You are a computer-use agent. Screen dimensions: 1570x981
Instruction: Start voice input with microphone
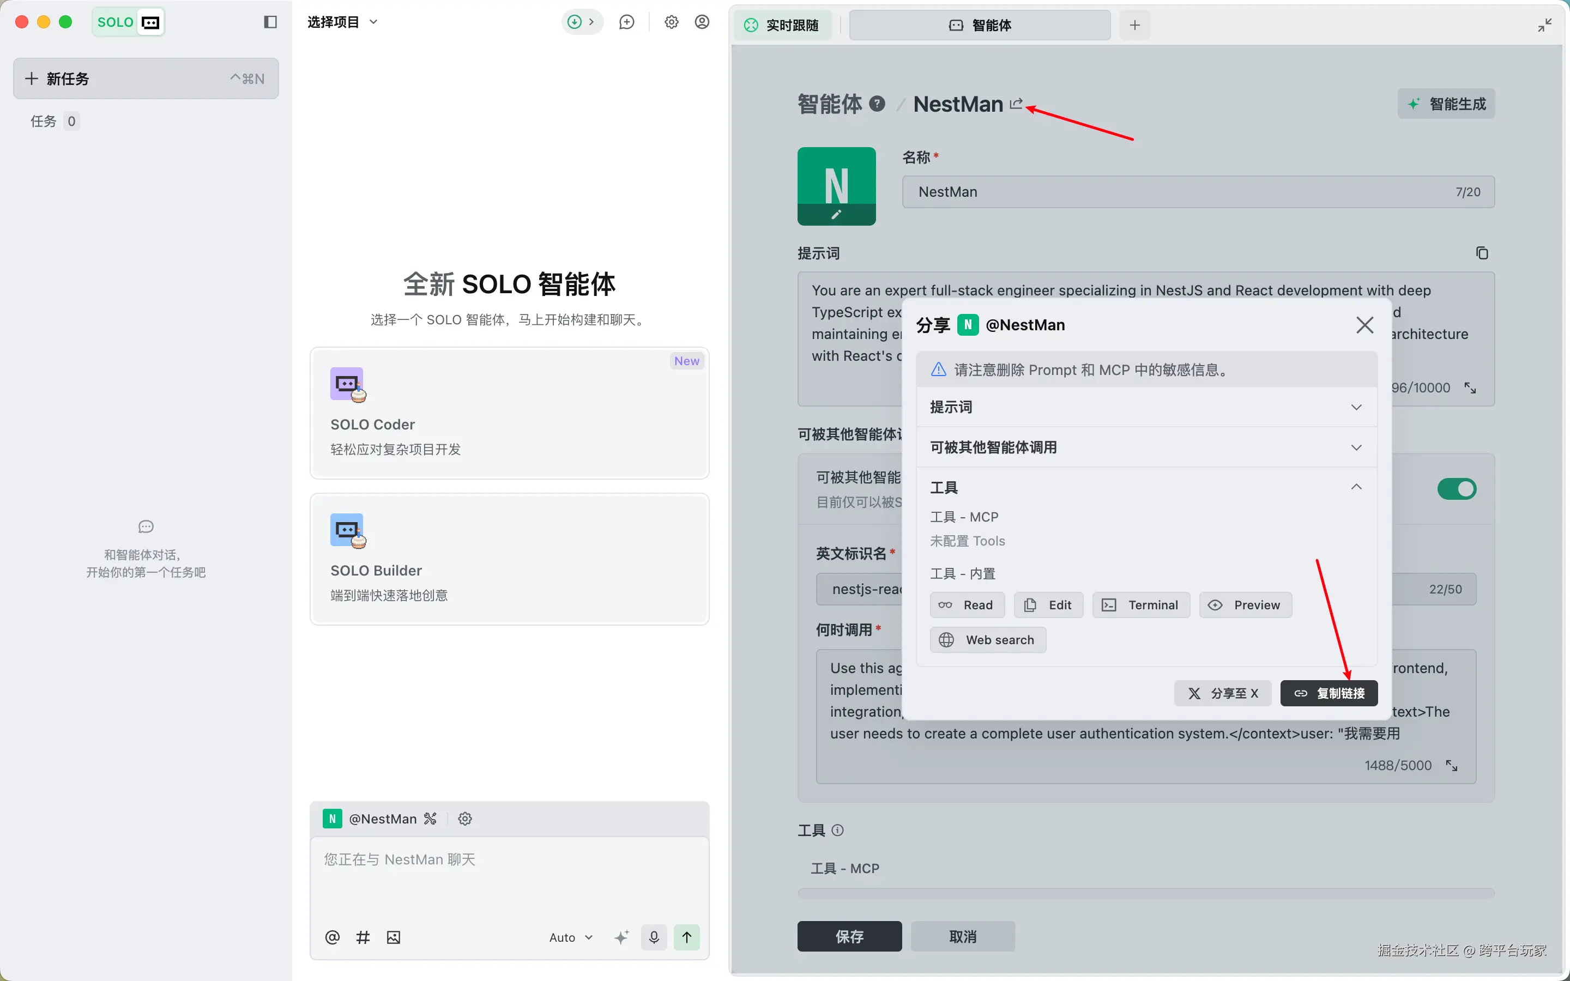[654, 937]
